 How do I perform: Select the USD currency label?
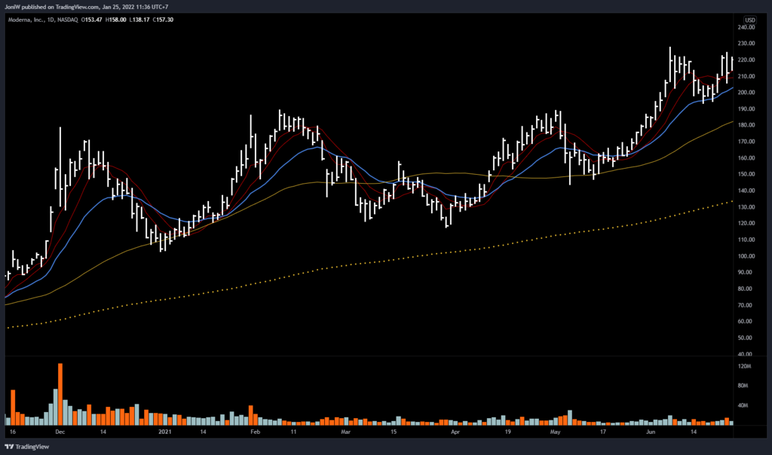[750, 20]
